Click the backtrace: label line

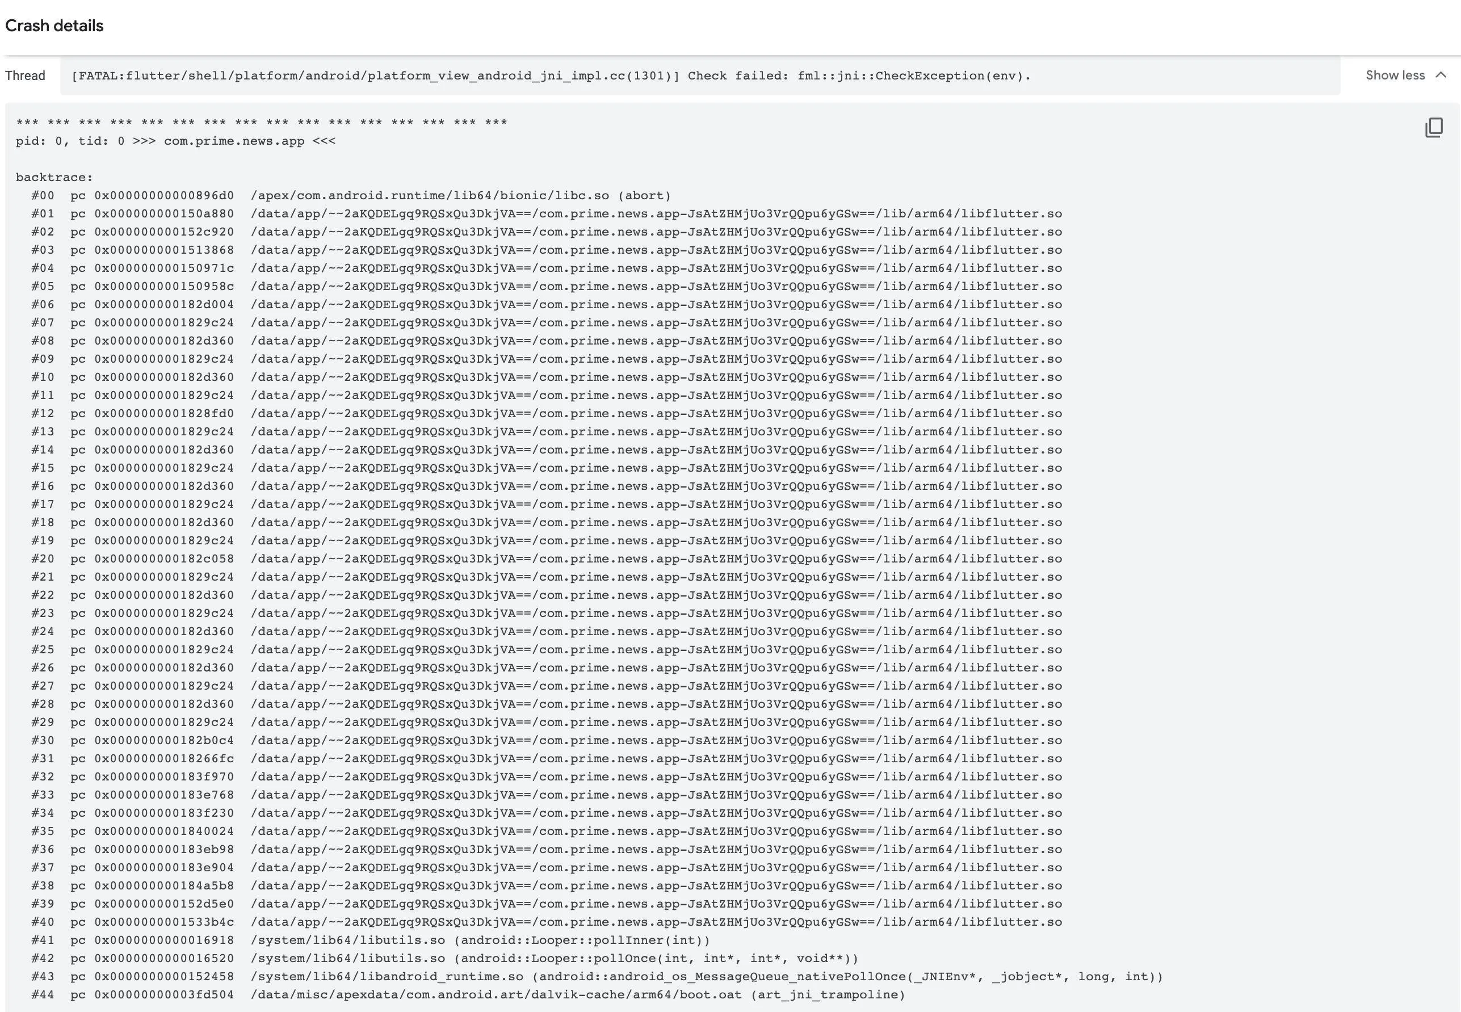[54, 177]
